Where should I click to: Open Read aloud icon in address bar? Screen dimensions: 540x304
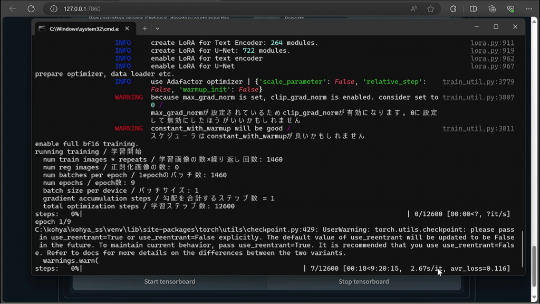tap(414, 9)
